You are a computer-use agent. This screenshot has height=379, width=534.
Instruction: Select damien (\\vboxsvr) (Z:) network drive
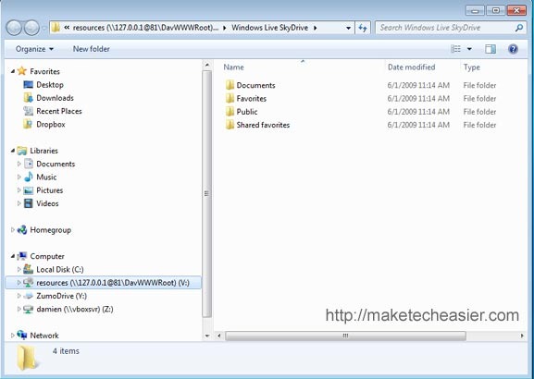coord(74,310)
